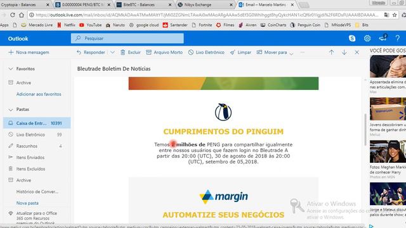406x228 pixels.
Task: Collapse the Favoritos section
Action: tap(11, 69)
